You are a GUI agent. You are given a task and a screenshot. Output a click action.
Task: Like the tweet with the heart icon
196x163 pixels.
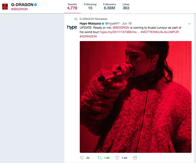tap(117, 158)
